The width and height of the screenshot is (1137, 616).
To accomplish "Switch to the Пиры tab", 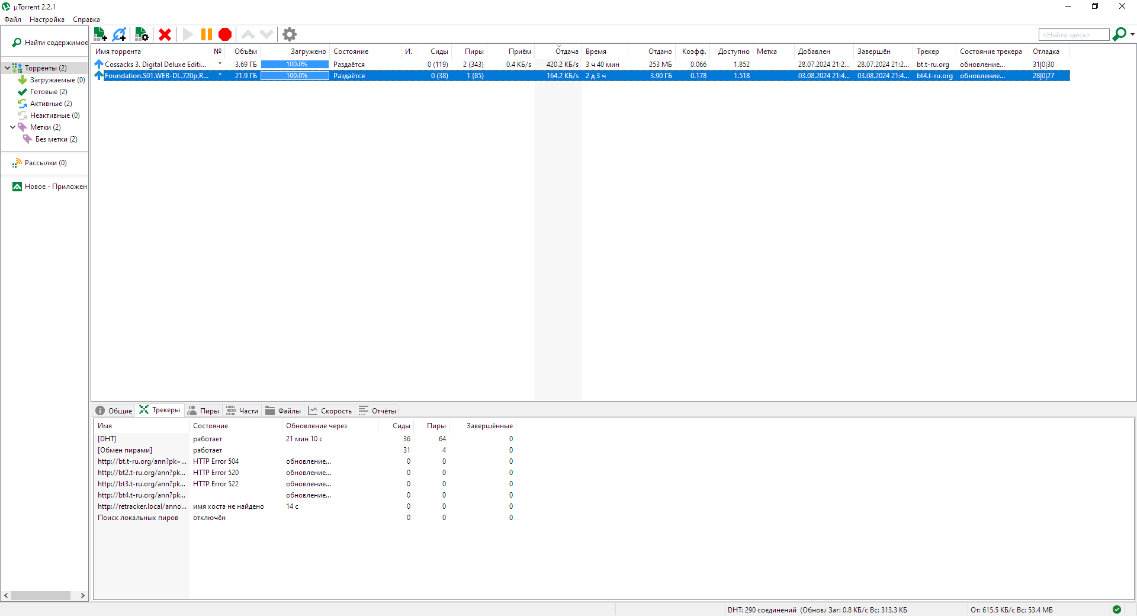I will coord(203,410).
